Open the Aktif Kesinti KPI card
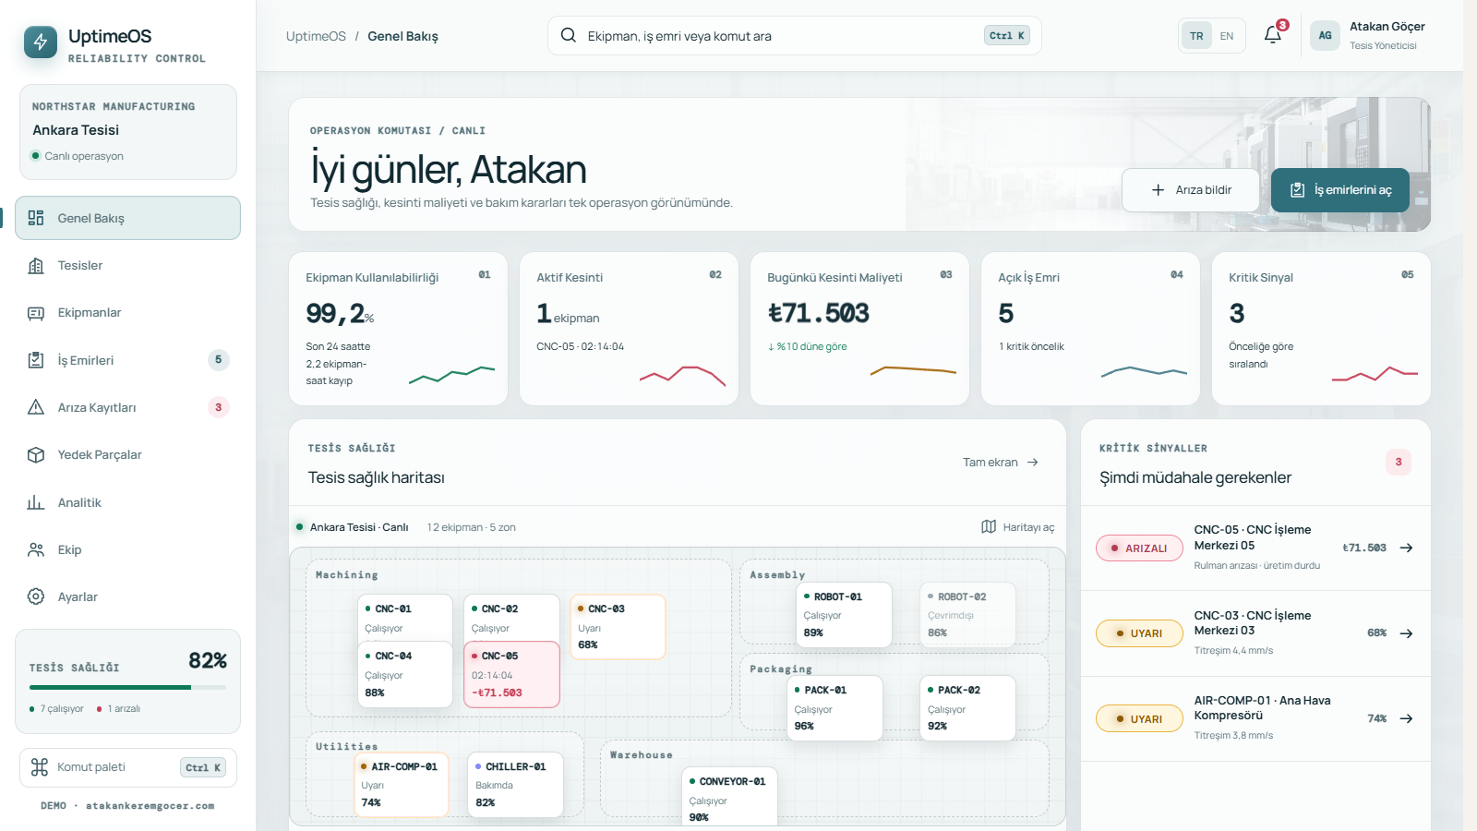This screenshot has height=831, width=1477. [x=629, y=329]
